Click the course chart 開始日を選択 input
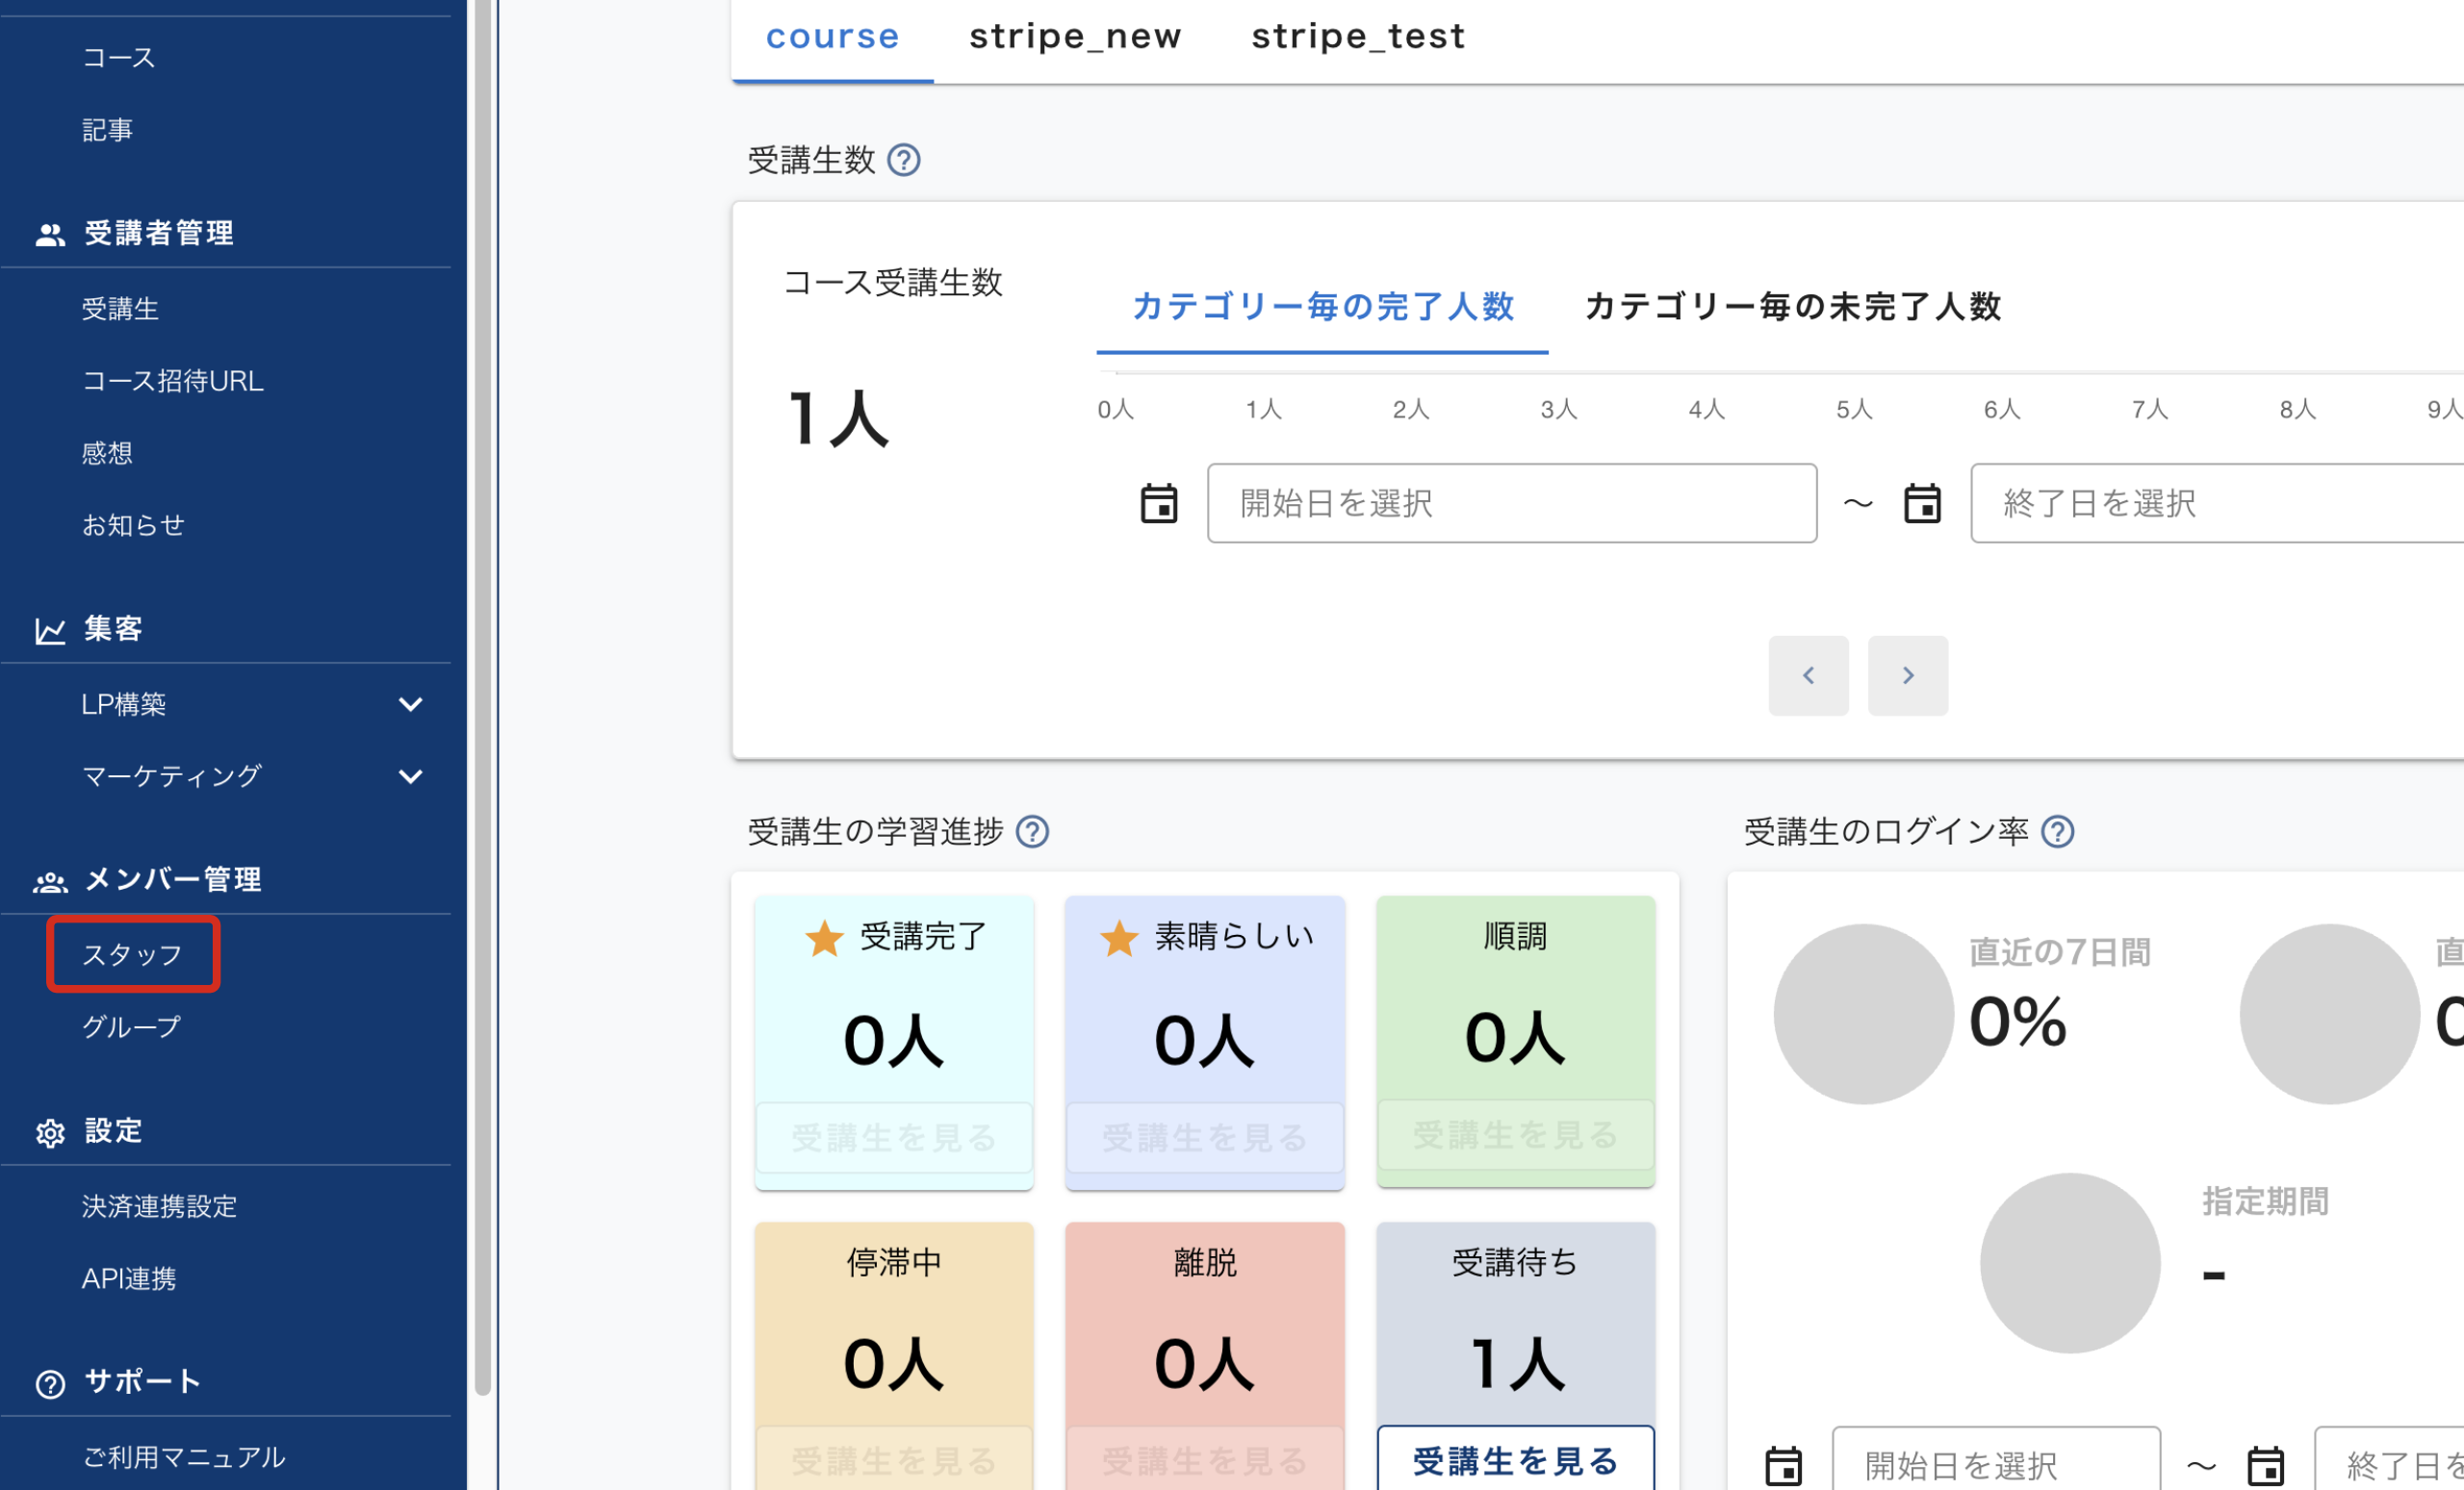The image size is (2464, 1490). 1512,503
